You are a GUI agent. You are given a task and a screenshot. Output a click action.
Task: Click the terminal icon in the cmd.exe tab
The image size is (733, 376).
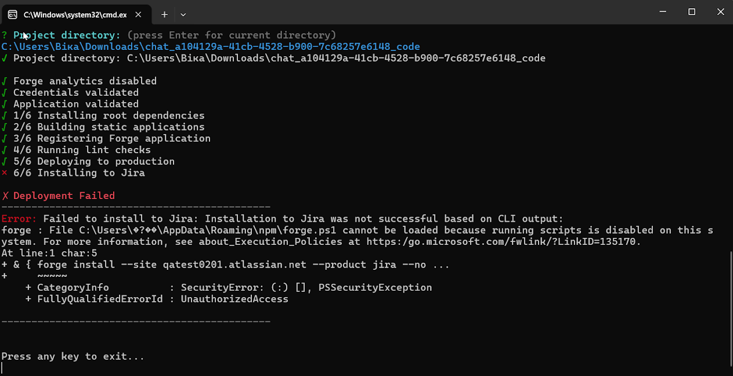pos(12,14)
